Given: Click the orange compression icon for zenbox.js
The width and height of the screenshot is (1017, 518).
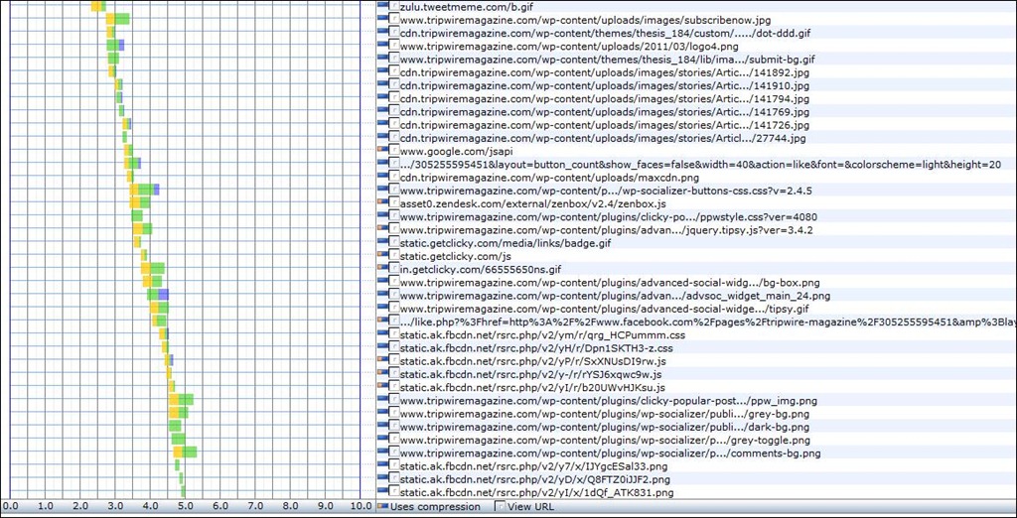Looking at the screenshot, I should (x=381, y=201).
